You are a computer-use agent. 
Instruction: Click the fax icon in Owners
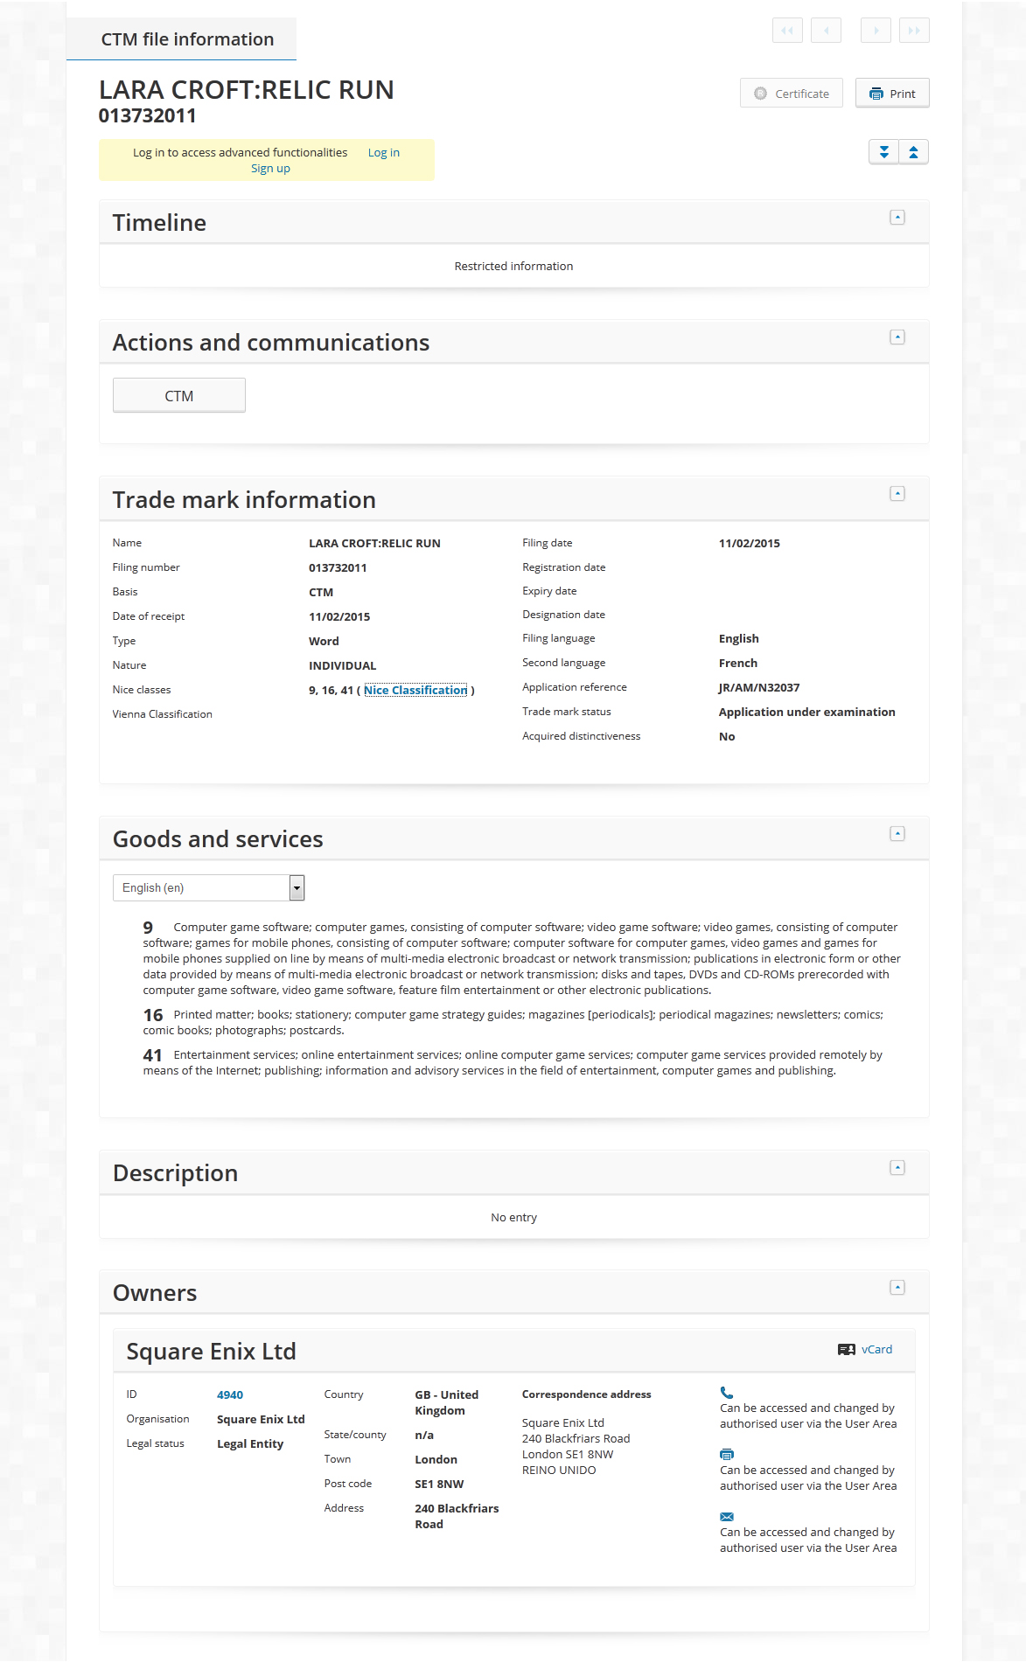727,1455
